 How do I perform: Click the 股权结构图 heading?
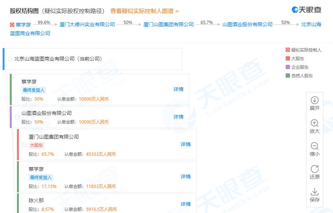[x=24, y=11]
